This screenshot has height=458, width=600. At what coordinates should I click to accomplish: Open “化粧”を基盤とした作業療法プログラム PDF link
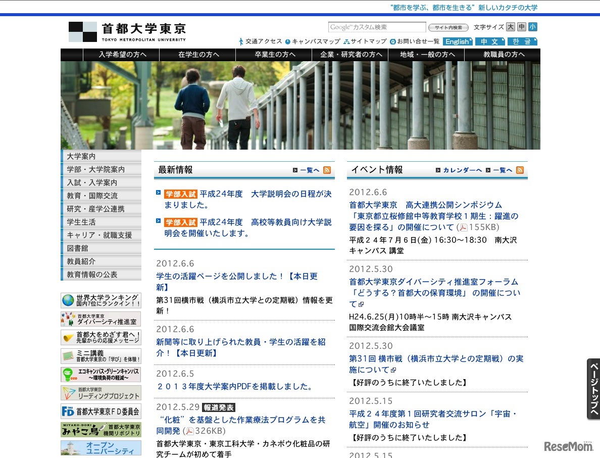(241, 425)
